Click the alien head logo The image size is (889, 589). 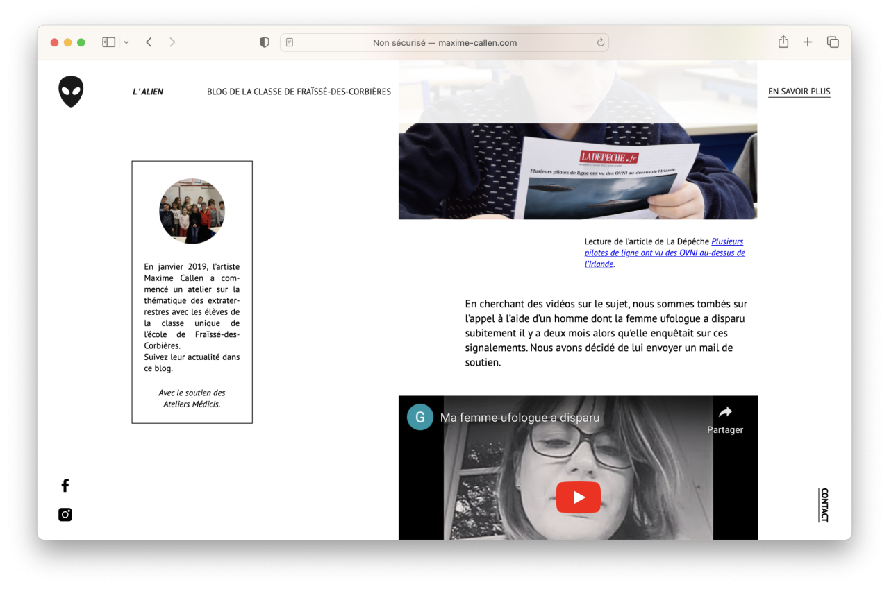coord(71,92)
